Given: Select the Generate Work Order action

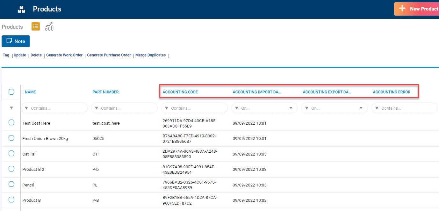Looking at the screenshot, I should click(x=64, y=55).
